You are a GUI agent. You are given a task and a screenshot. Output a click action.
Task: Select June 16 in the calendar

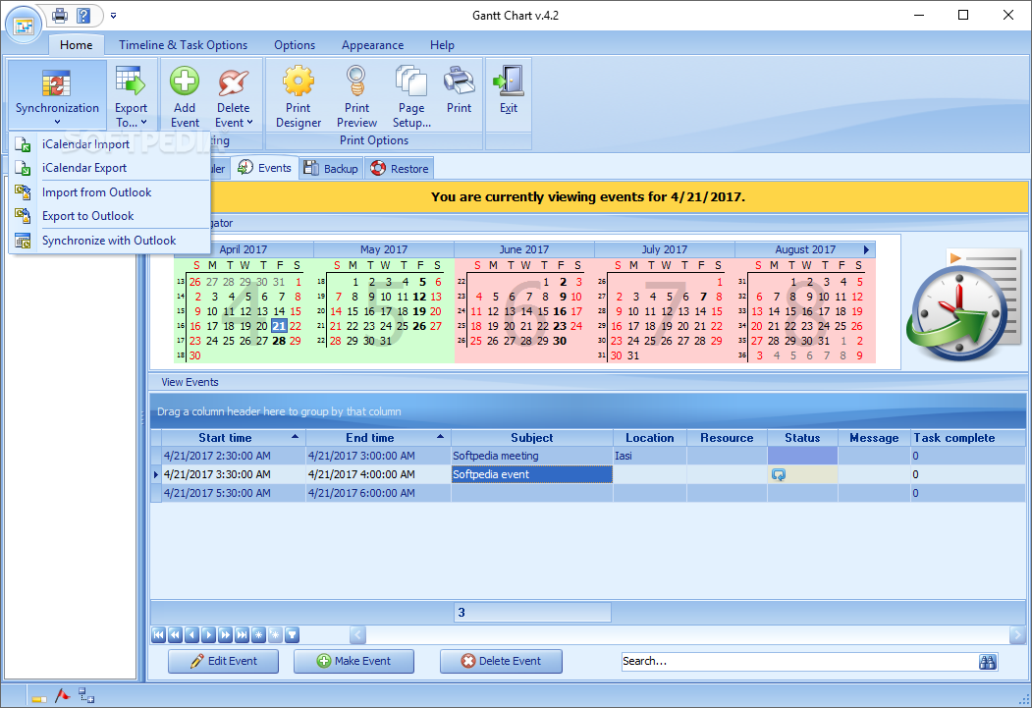pyautogui.click(x=560, y=311)
